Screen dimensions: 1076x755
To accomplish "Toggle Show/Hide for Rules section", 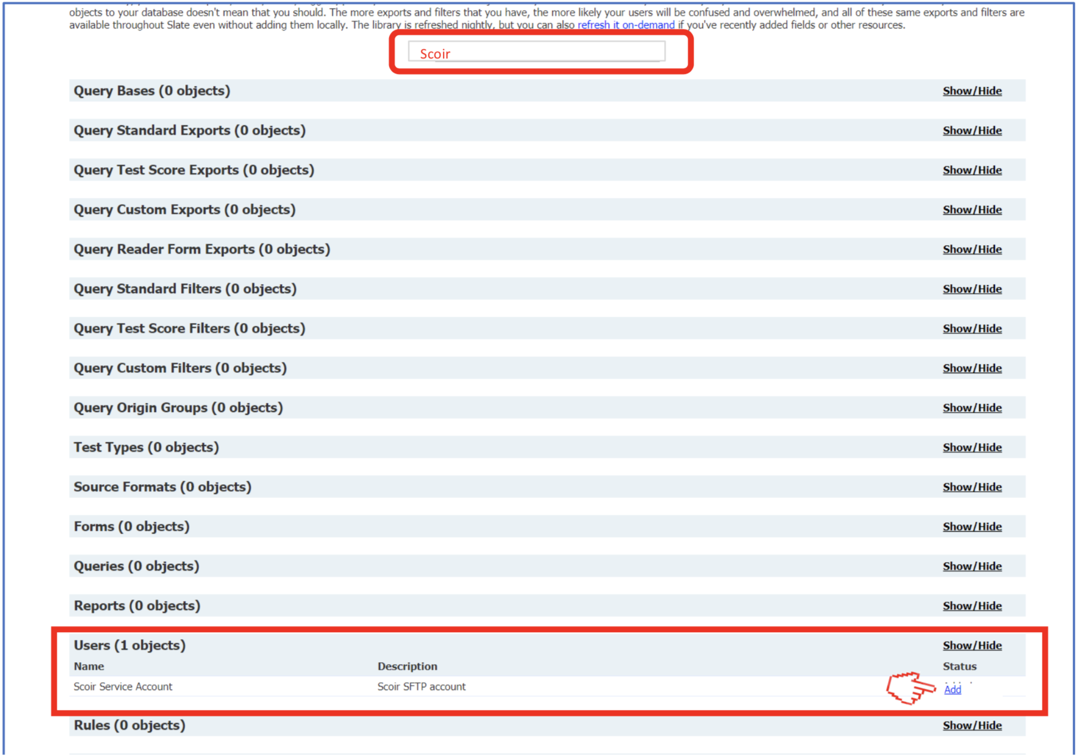I will (972, 726).
